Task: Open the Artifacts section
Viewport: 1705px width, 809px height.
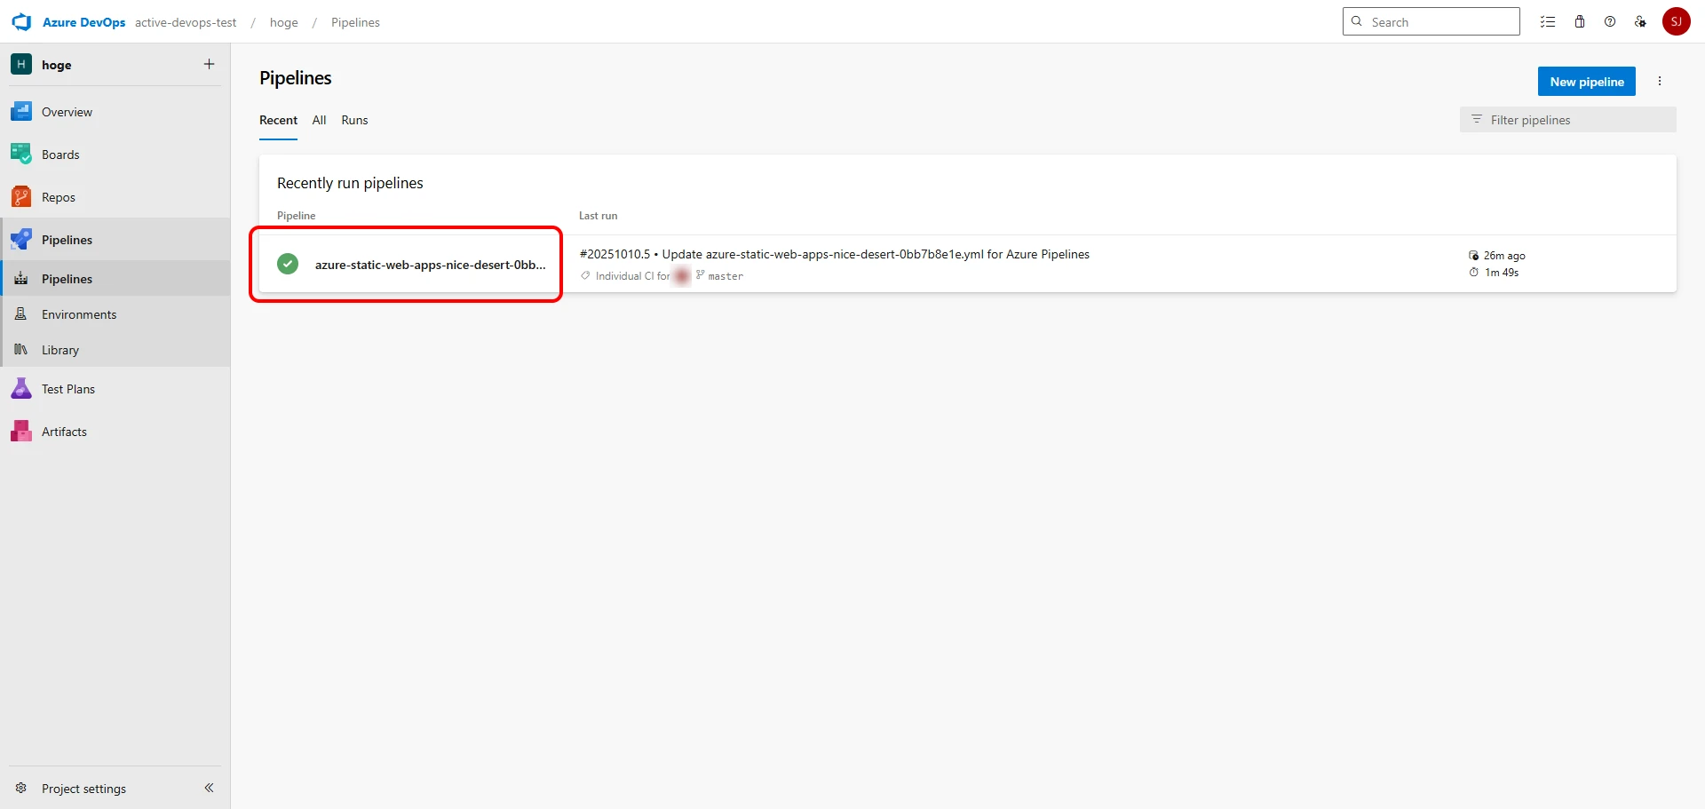Action: (64, 432)
